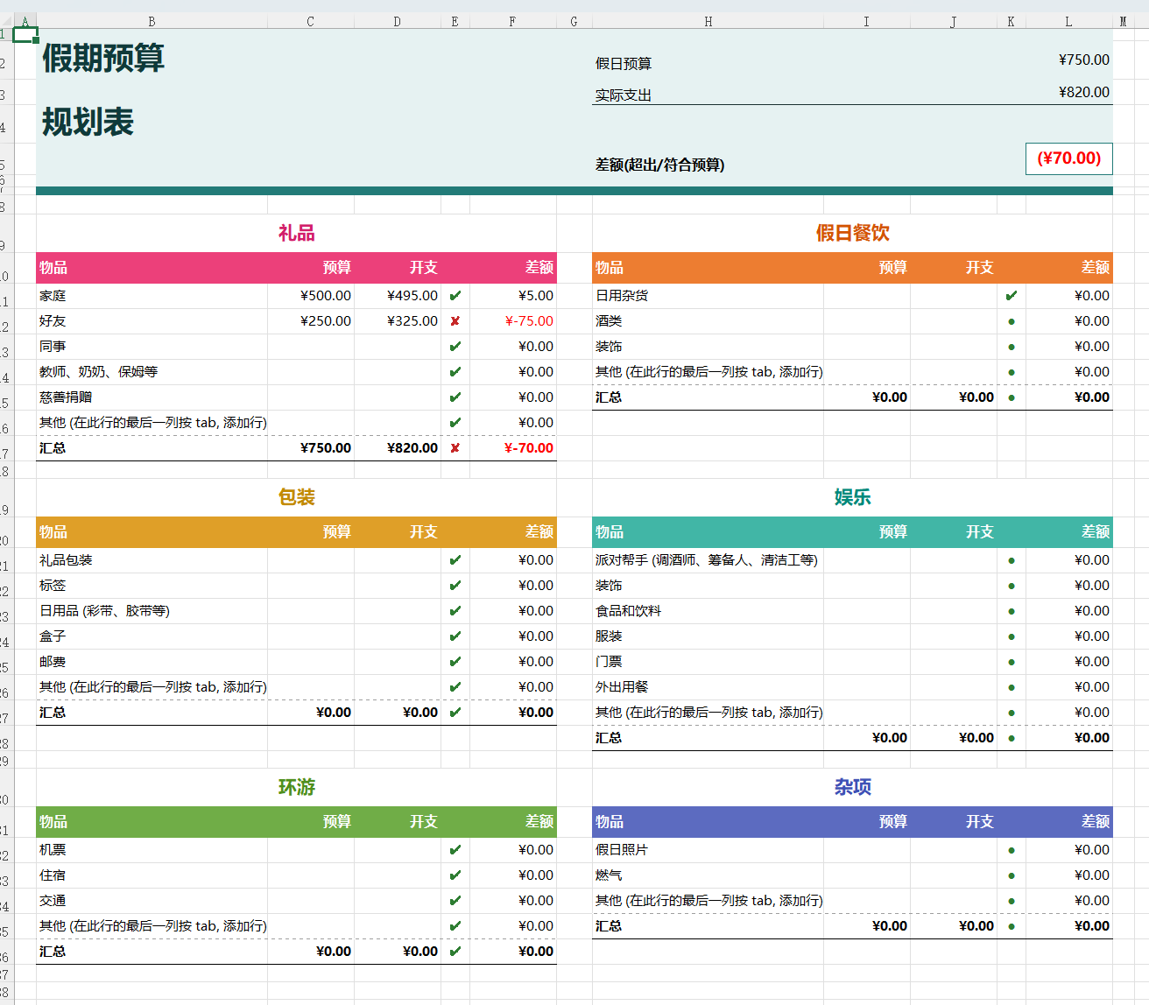Select the 家庭 difference cell ¥5.00
This screenshot has height=1005, width=1149.
coord(513,296)
